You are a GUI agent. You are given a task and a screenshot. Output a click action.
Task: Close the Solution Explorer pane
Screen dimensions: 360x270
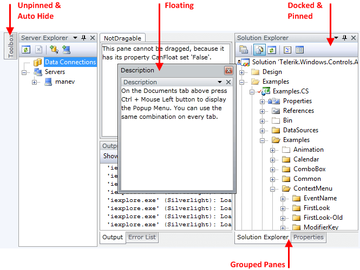[x=354, y=38]
